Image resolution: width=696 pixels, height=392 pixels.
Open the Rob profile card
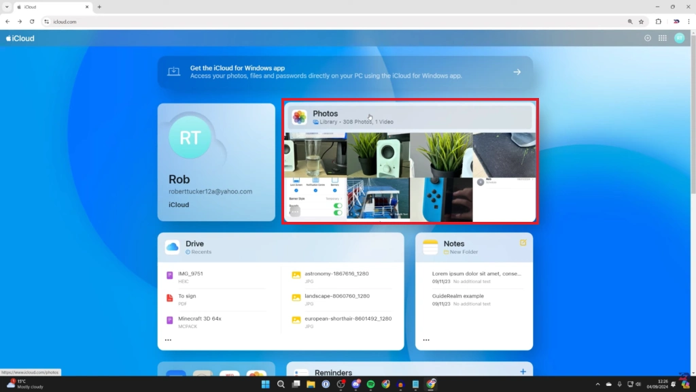point(216,162)
